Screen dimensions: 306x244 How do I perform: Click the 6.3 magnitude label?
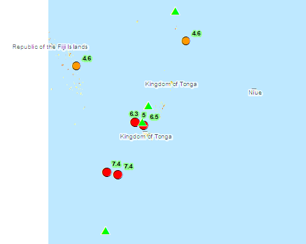134,114
